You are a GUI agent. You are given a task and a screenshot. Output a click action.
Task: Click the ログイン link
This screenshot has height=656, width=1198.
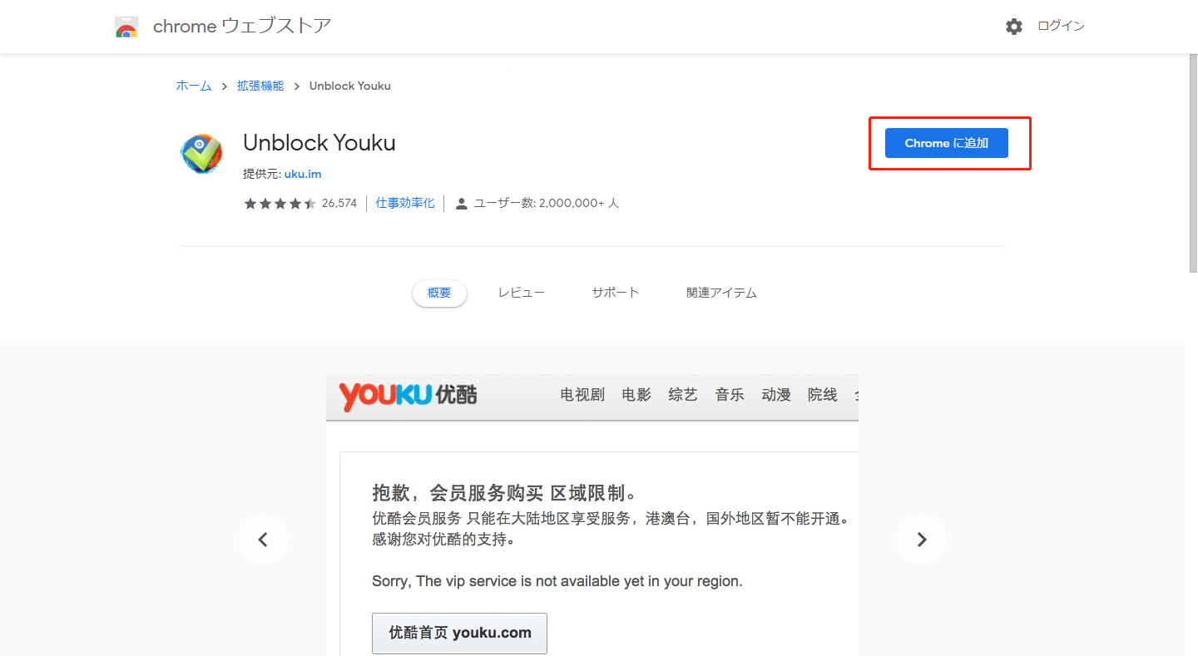coord(1061,27)
